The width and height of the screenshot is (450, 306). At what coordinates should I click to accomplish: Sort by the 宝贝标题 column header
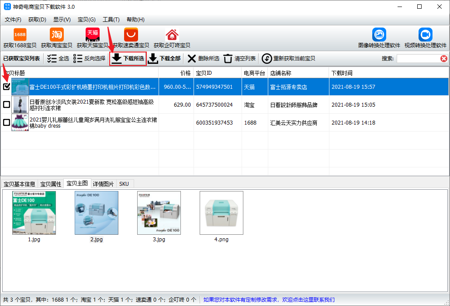[80, 73]
